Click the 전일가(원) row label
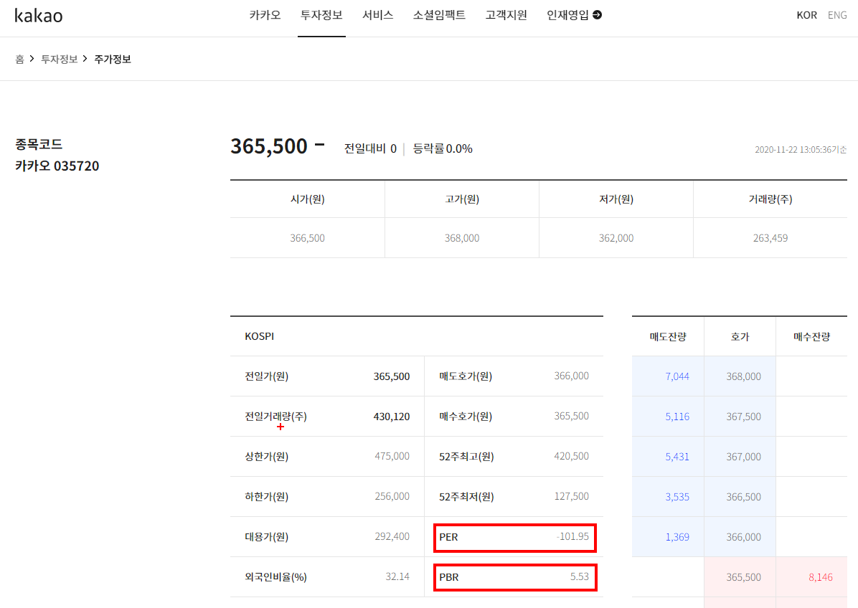 point(266,376)
